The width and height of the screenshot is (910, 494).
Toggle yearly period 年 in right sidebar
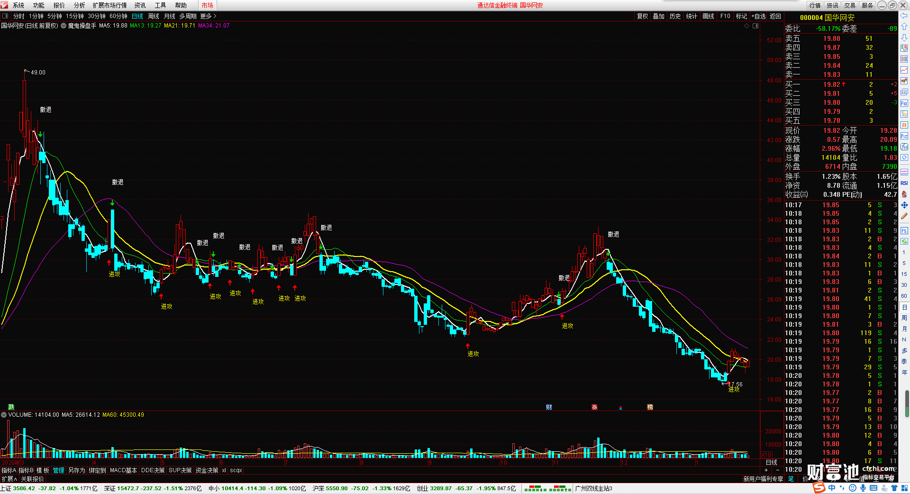(x=904, y=372)
